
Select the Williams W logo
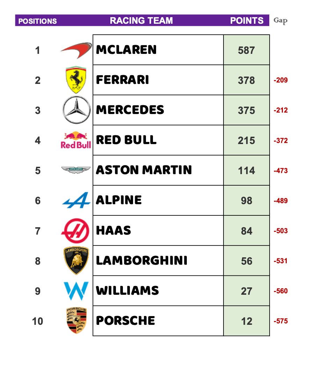tap(76, 291)
